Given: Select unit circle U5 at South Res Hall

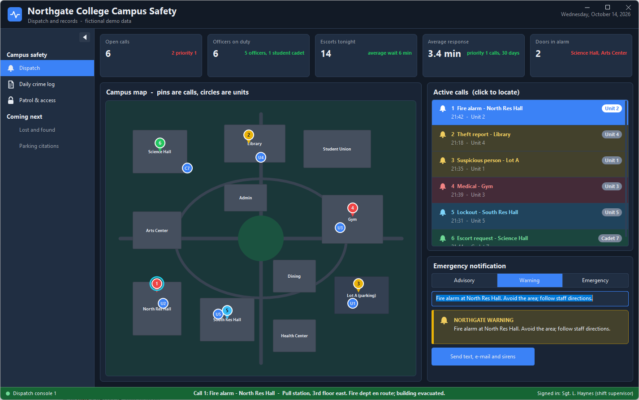Looking at the screenshot, I should [218, 314].
